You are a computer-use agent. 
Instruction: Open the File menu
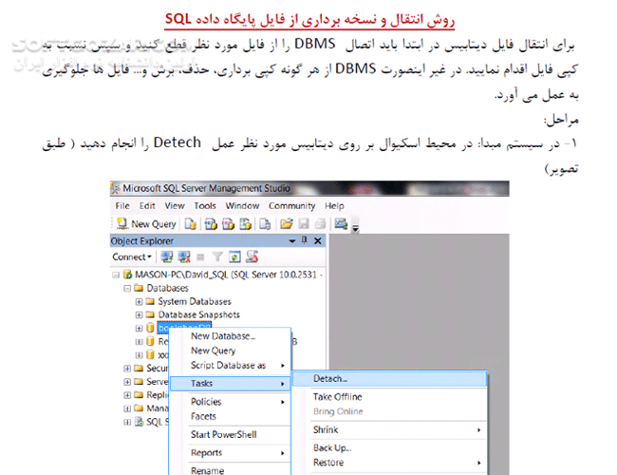(x=122, y=205)
